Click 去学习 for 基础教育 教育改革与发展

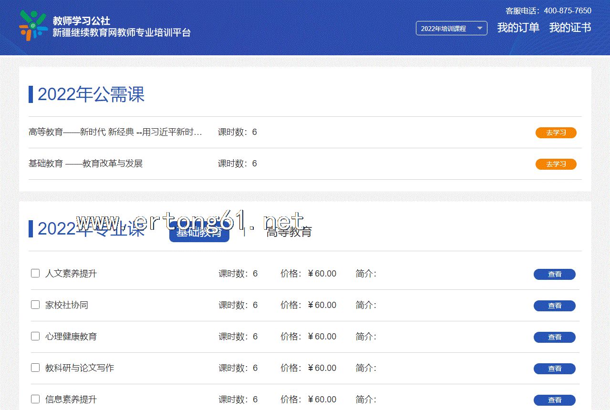pos(556,164)
